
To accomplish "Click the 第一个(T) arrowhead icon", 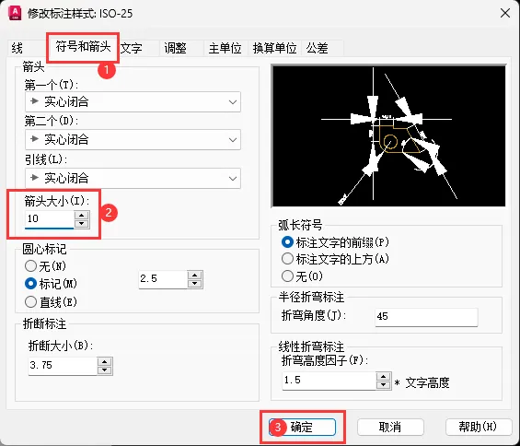I will (34, 101).
